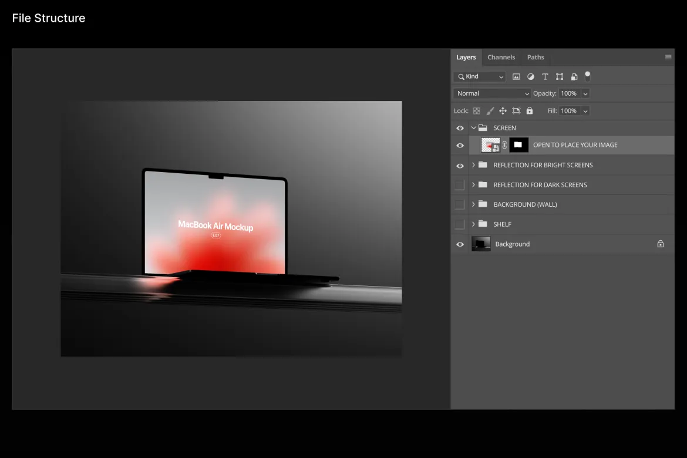Viewport: 687px width, 458px height.
Task: Lock transparent pixels icon
Action: click(477, 111)
